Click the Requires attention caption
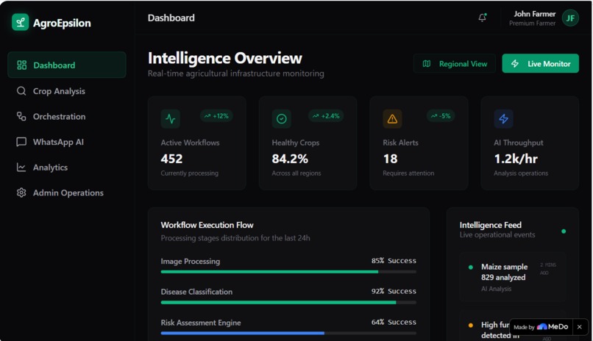593x341 pixels. pyautogui.click(x=408, y=173)
